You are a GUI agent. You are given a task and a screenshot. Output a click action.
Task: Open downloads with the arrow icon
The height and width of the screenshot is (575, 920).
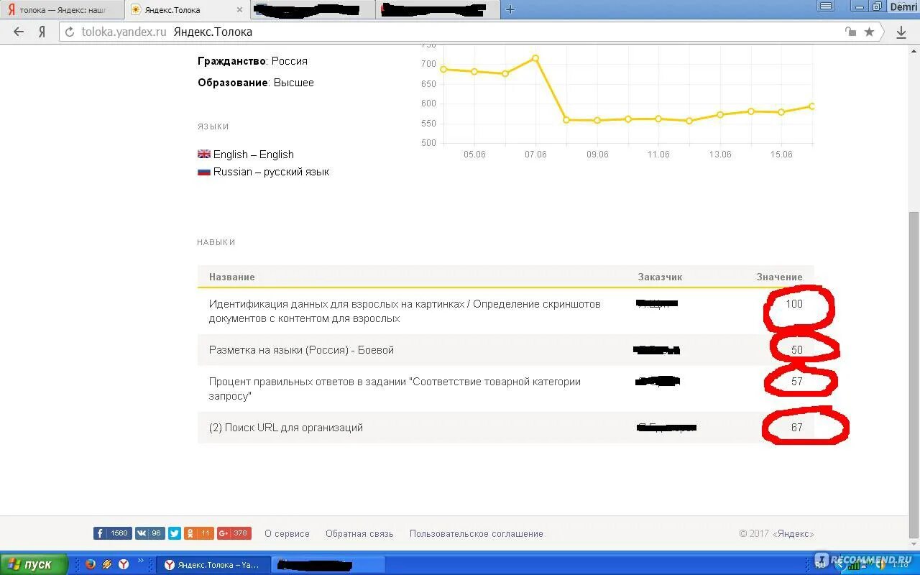coord(901,32)
